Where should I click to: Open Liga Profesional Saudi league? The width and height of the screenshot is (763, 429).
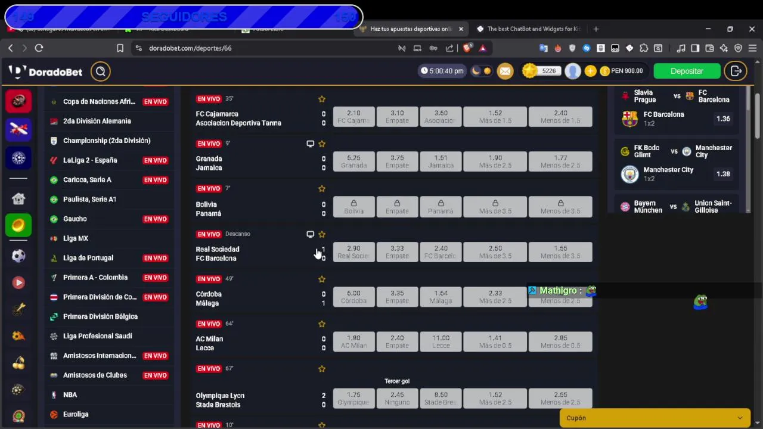[108, 336]
